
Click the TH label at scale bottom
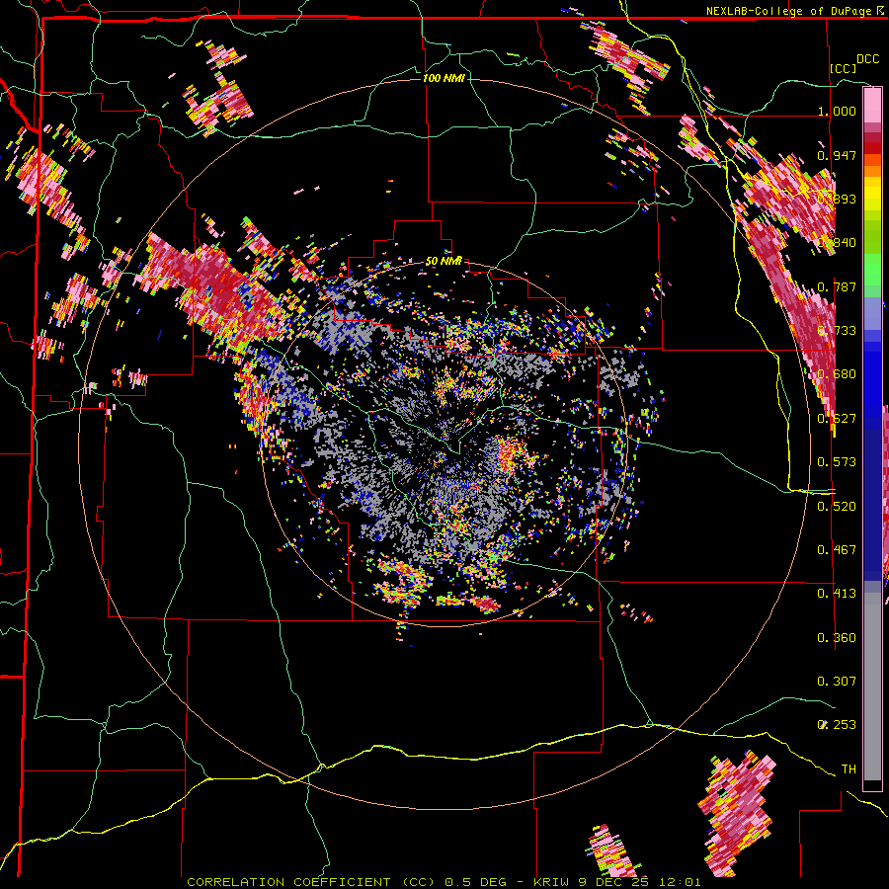coord(849,769)
